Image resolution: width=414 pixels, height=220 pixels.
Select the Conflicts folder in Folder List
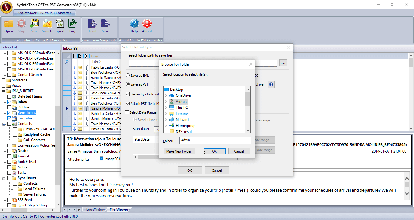tap(31, 183)
